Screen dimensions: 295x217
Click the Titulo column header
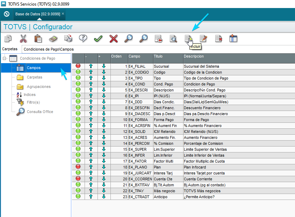pos(168,58)
